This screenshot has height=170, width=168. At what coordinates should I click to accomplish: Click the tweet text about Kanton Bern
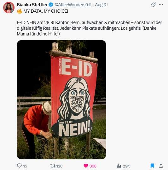pos(90,28)
